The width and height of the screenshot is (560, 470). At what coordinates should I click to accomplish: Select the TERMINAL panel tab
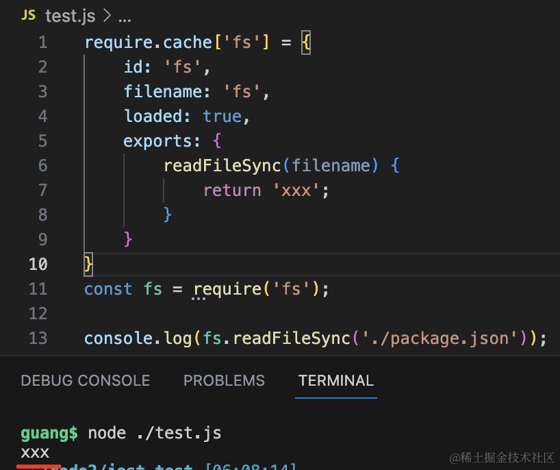point(336,381)
